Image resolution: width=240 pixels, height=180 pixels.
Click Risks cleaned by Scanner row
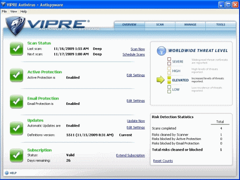tap(187, 135)
